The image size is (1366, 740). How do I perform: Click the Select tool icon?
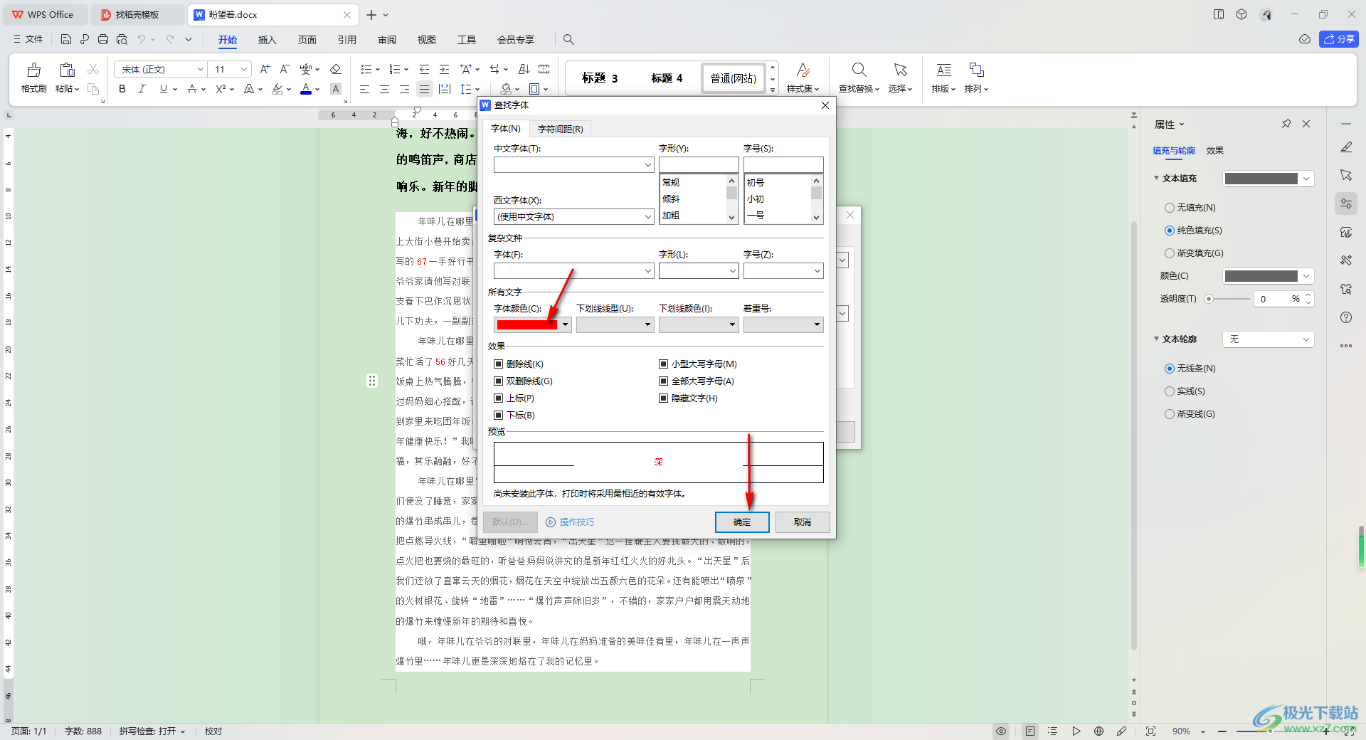coord(900,70)
